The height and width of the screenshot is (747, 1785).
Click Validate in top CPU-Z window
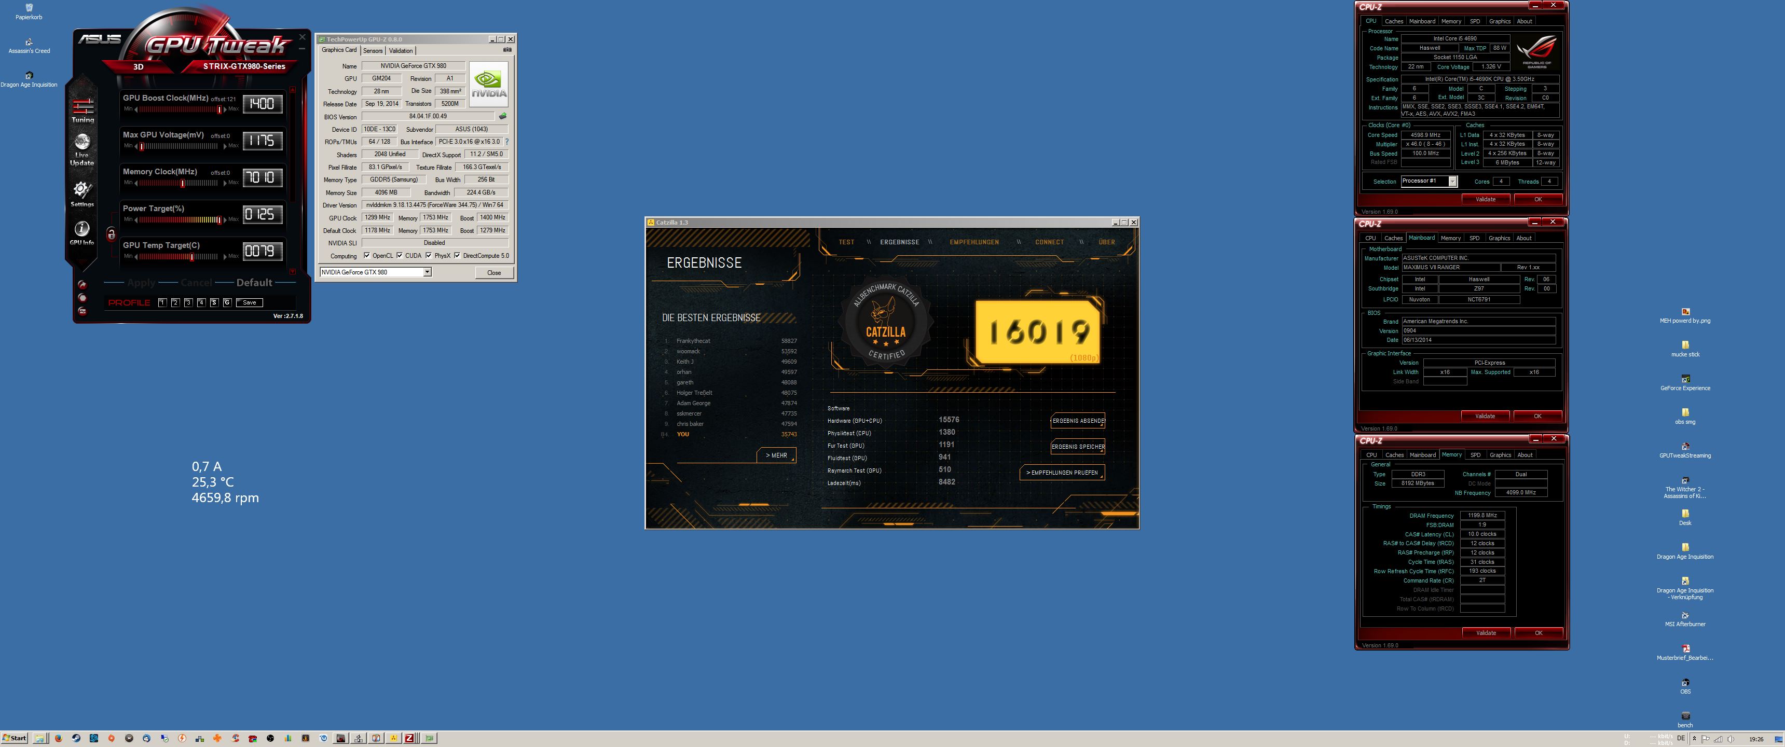[x=1486, y=200]
